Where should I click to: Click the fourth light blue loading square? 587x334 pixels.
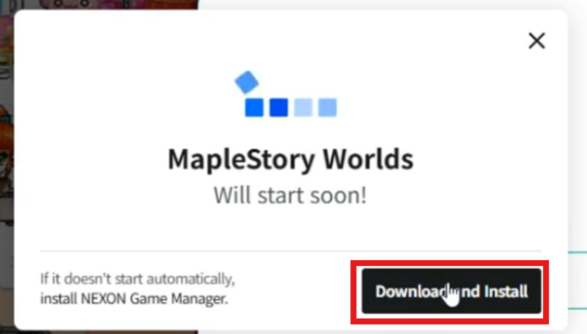tap(327, 108)
